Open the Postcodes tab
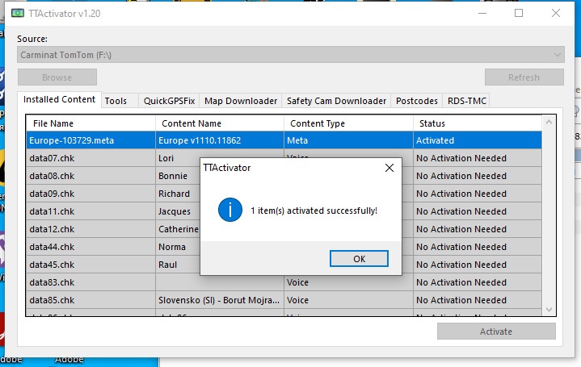581x367 pixels. click(x=417, y=101)
